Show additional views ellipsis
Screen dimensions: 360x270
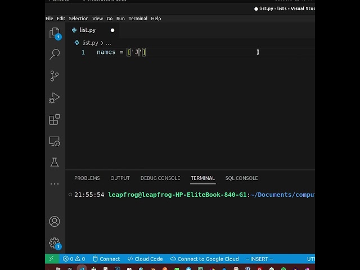[55, 184]
